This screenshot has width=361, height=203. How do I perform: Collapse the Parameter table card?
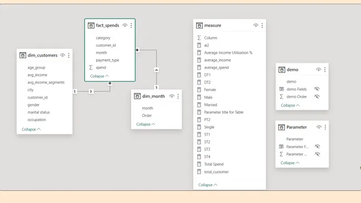coord(290,163)
